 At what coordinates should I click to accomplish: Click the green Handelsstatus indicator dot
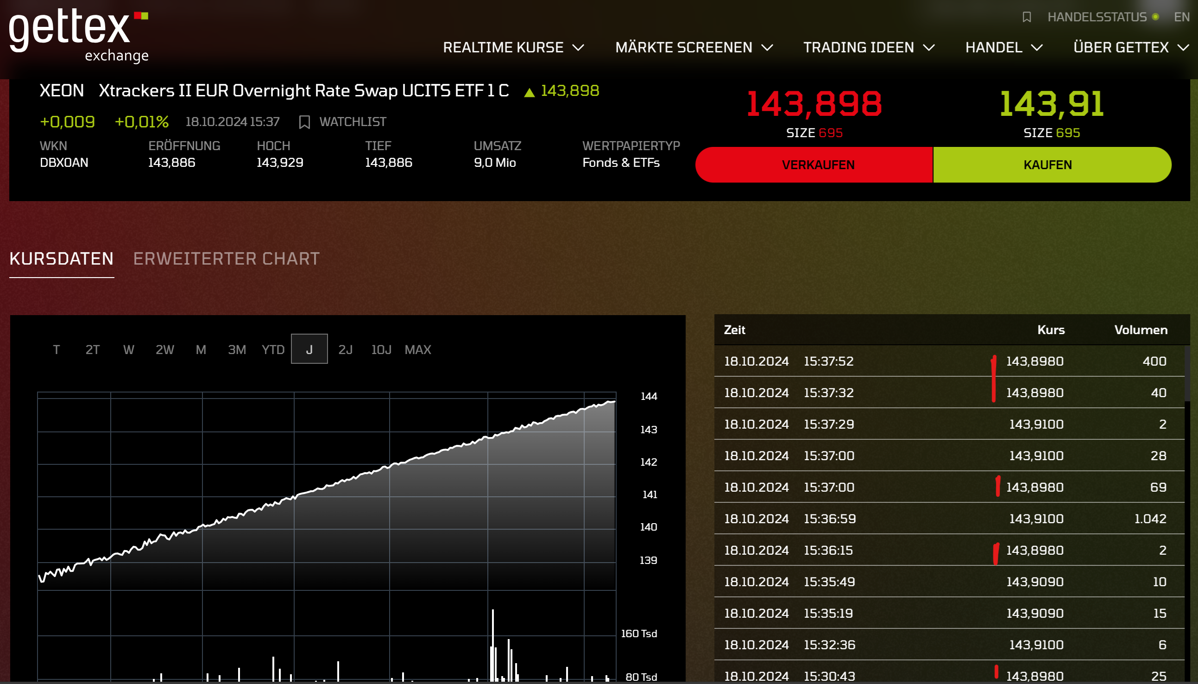coord(1155,17)
